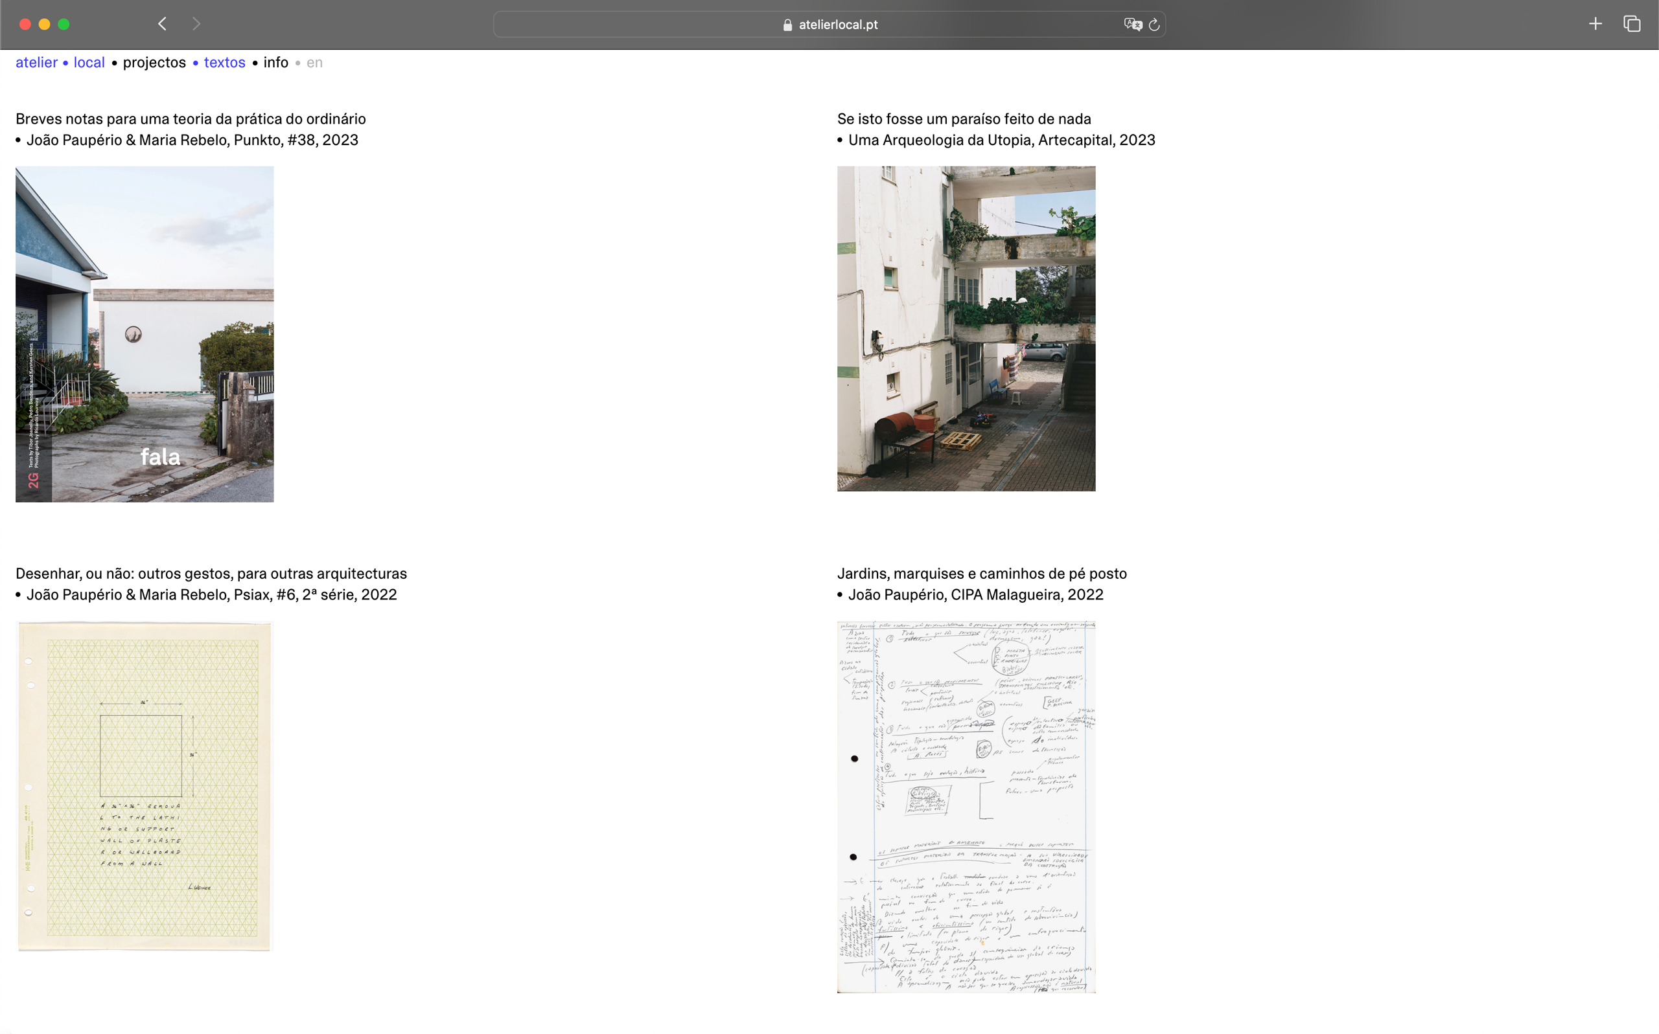Click the browser back arrow
1659x1034 pixels.
click(x=162, y=24)
